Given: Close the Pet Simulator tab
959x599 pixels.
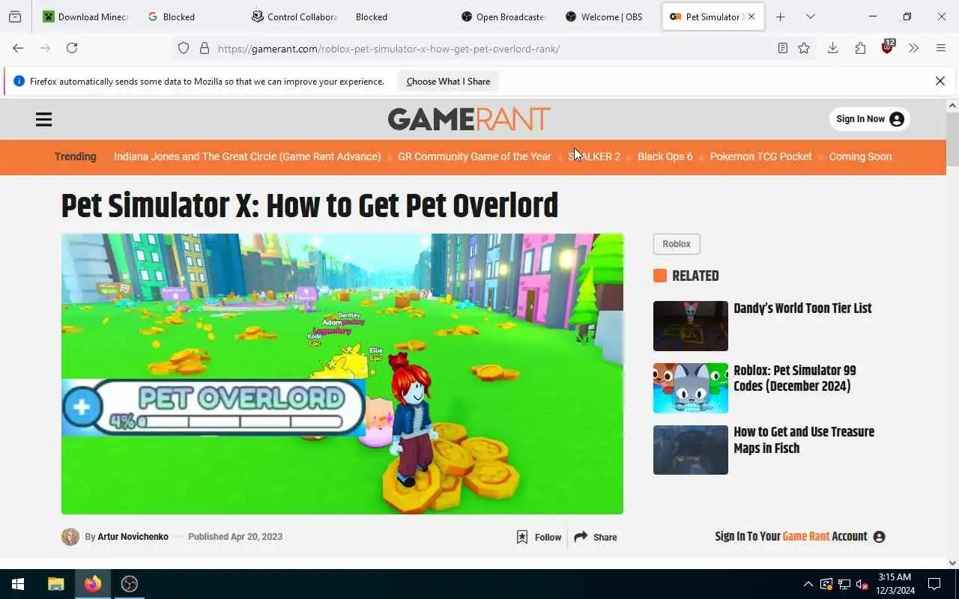Looking at the screenshot, I should coord(751,16).
